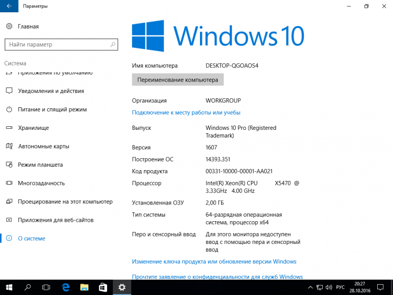Open the Windows privacy statement link
This screenshot has height=295, width=393.
coord(217,277)
